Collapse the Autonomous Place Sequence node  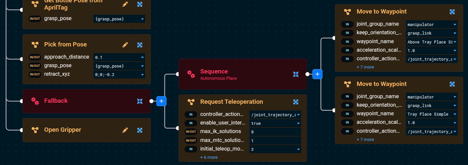coord(296,74)
